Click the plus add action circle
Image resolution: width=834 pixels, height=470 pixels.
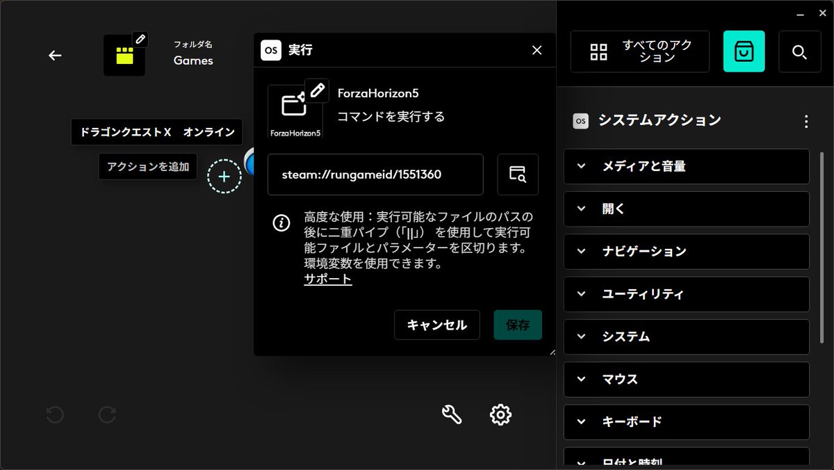(x=224, y=177)
